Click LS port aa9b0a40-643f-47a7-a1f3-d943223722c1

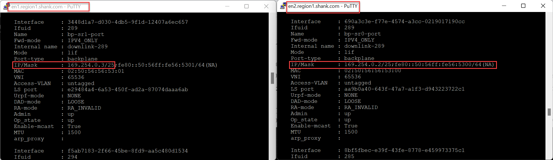405,89
